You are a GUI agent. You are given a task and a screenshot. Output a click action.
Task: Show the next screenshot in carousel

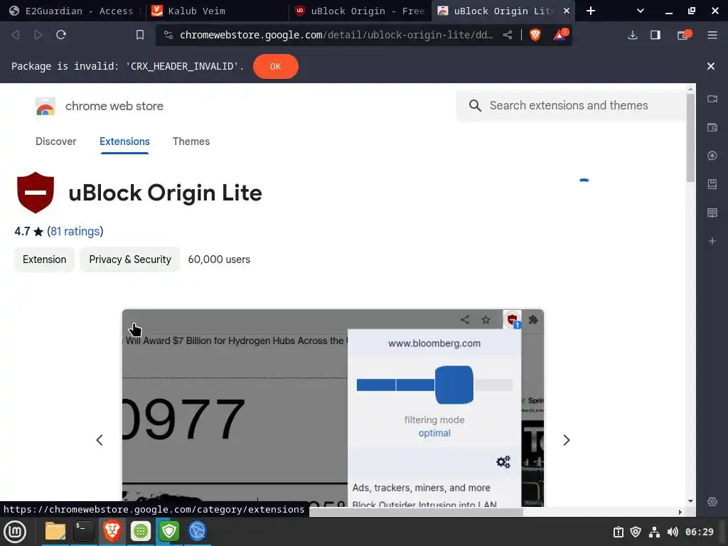coord(567,440)
